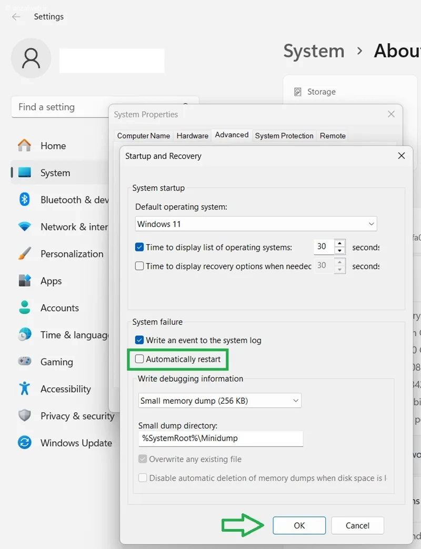Click the Cancel button

pyautogui.click(x=357, y=525)
